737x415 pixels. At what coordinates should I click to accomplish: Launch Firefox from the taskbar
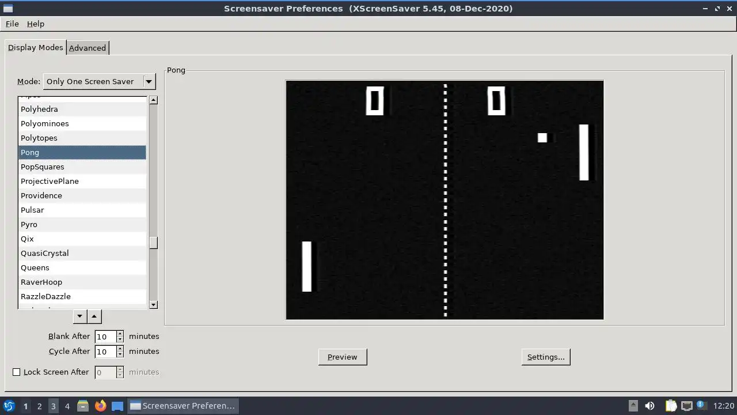[x=100, y=406]
